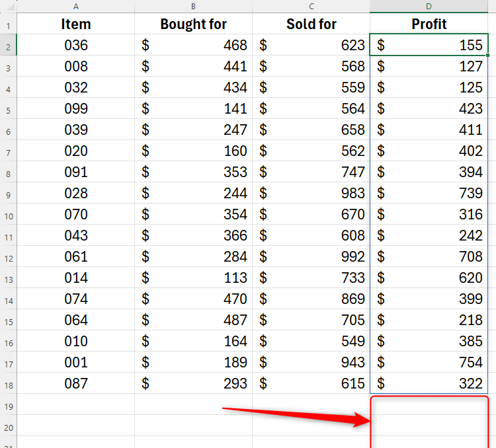The image size is (496, 448).
Task: Click the "Profit" header cell
Action: (x=429, y=24)
